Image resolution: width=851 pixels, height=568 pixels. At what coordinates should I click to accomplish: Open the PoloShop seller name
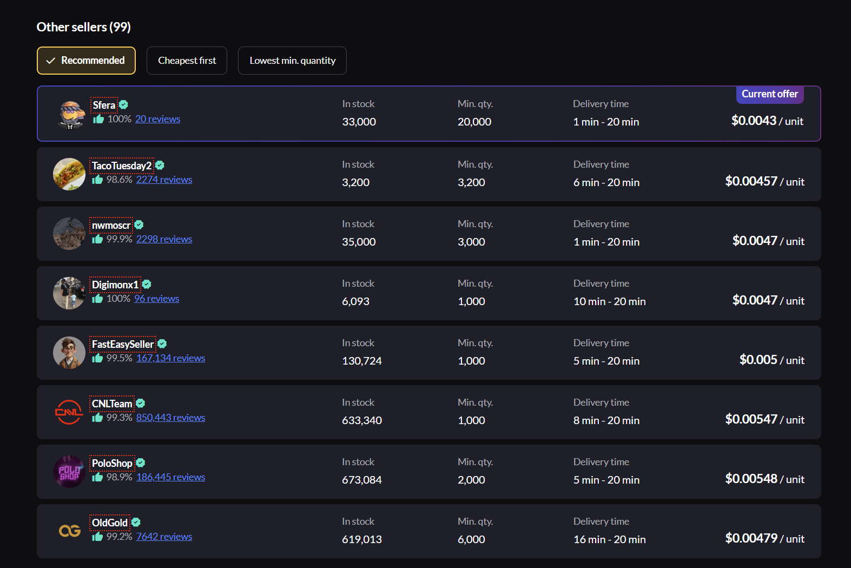[x=112, y=463]
